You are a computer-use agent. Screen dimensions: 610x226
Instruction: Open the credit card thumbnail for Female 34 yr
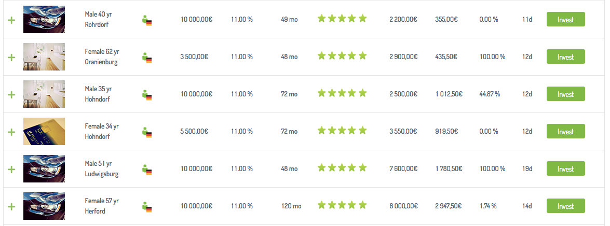coord(44,131)
